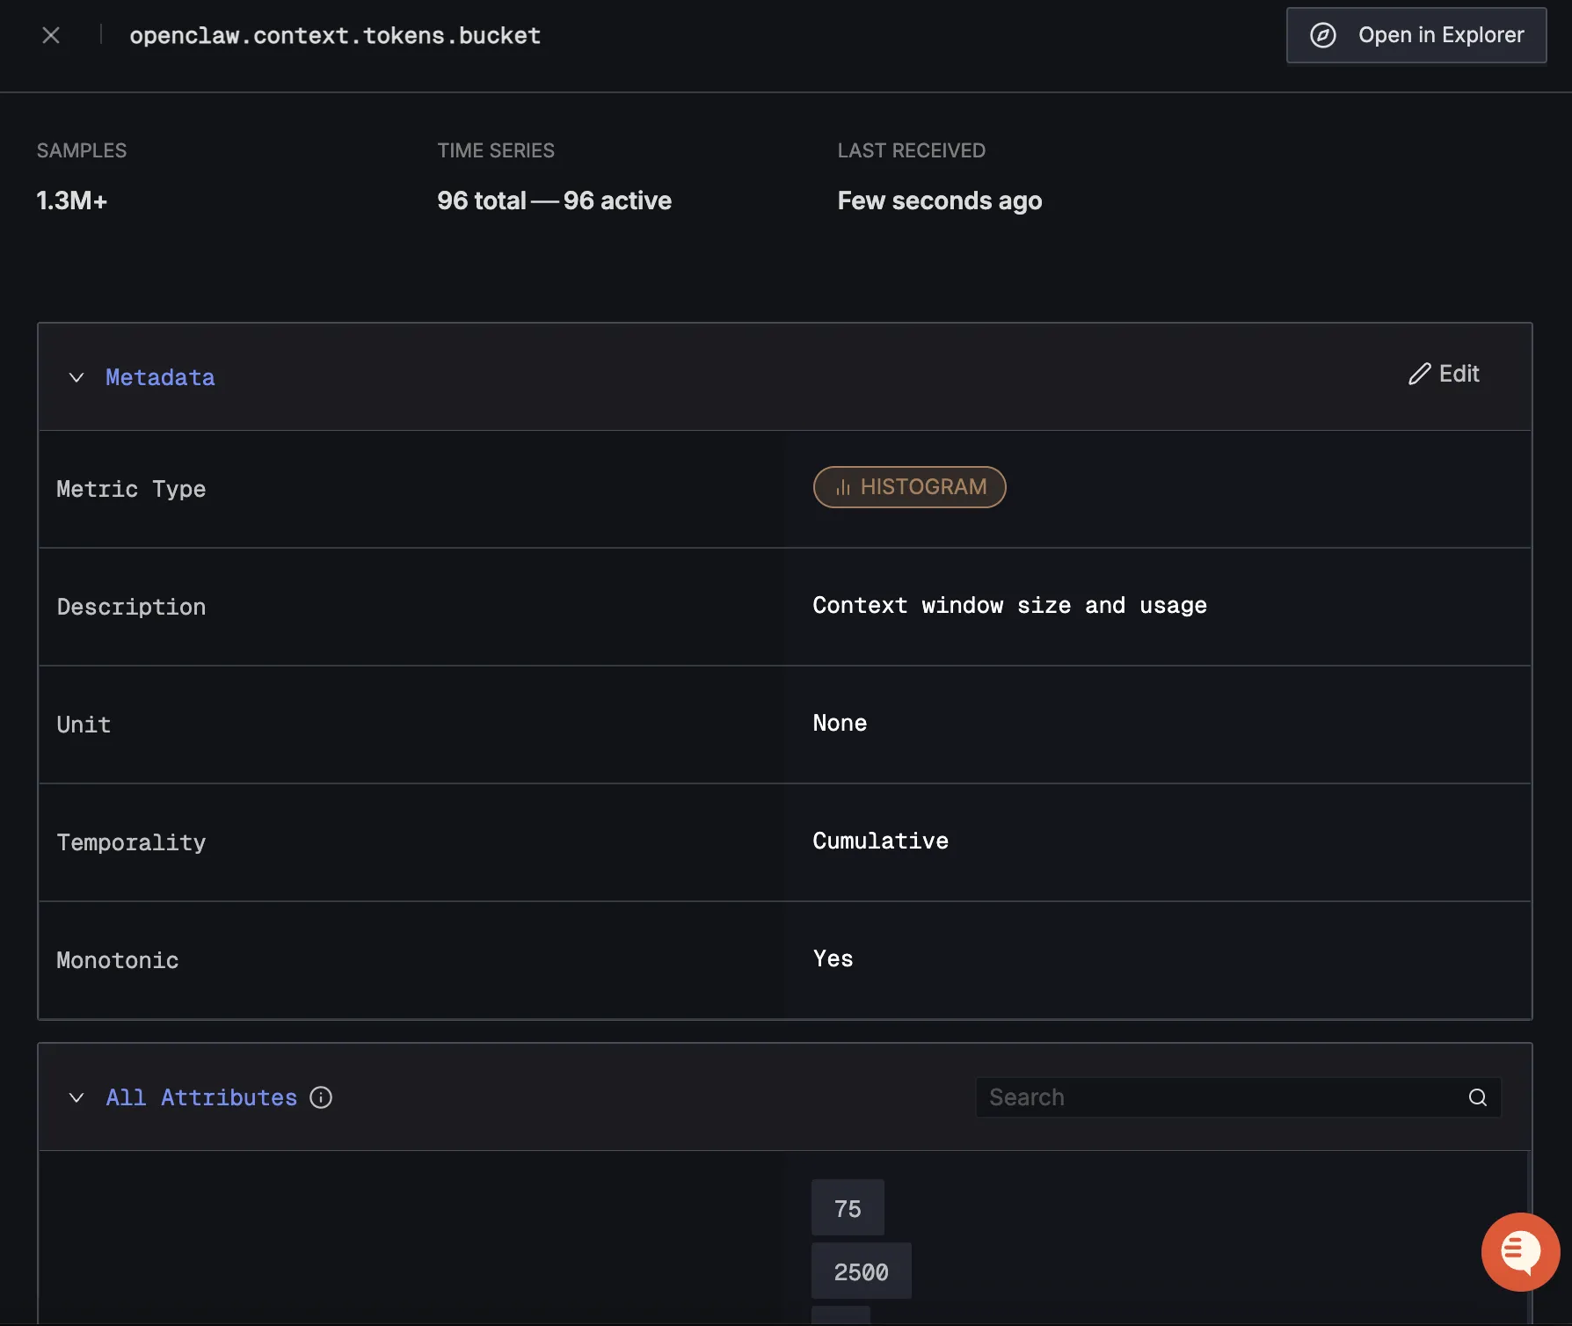Click the metric name openclaw.context.tokens.bucket
The width and height of the screenshot is (1572, 1326).
334,35
